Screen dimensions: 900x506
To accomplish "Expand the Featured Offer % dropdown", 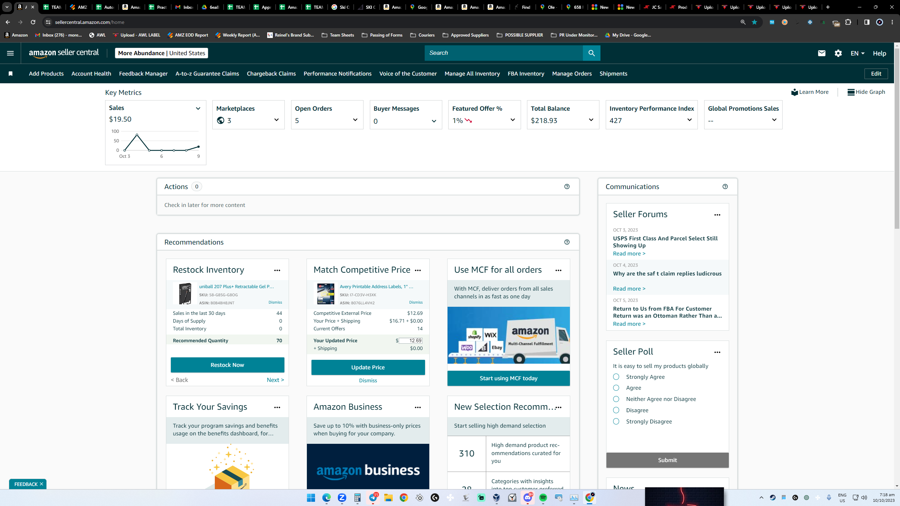I will [x=513, y=120].
